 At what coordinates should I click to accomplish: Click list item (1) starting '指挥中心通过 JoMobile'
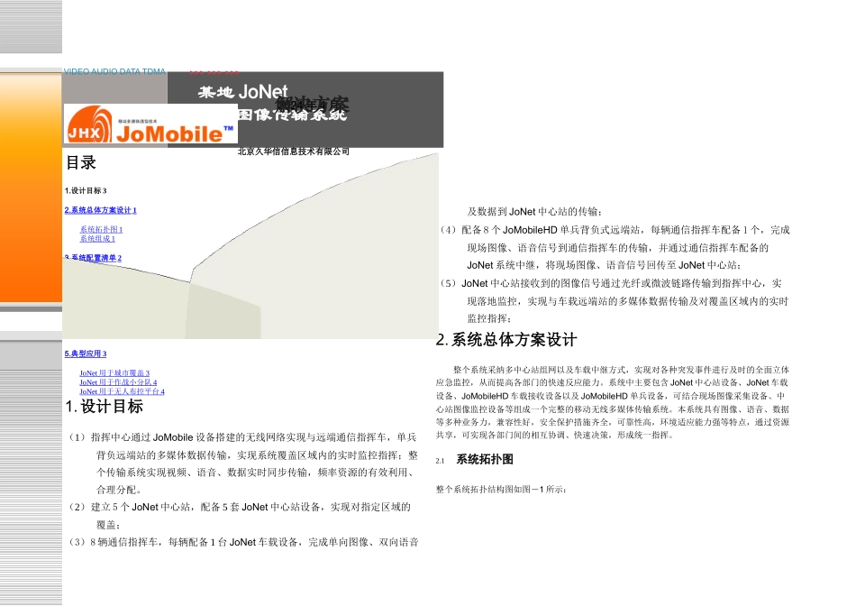(243, 464)
